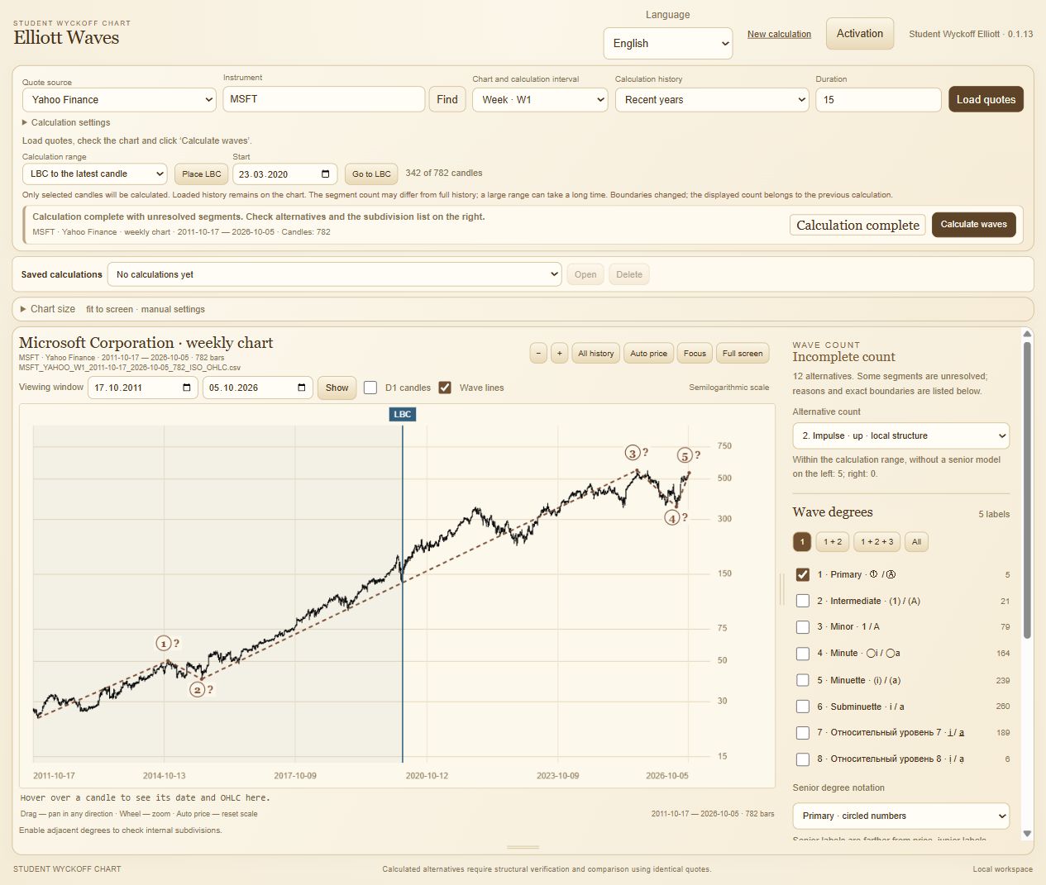Open calendar picker for Start date field

[x=325, y=174]
